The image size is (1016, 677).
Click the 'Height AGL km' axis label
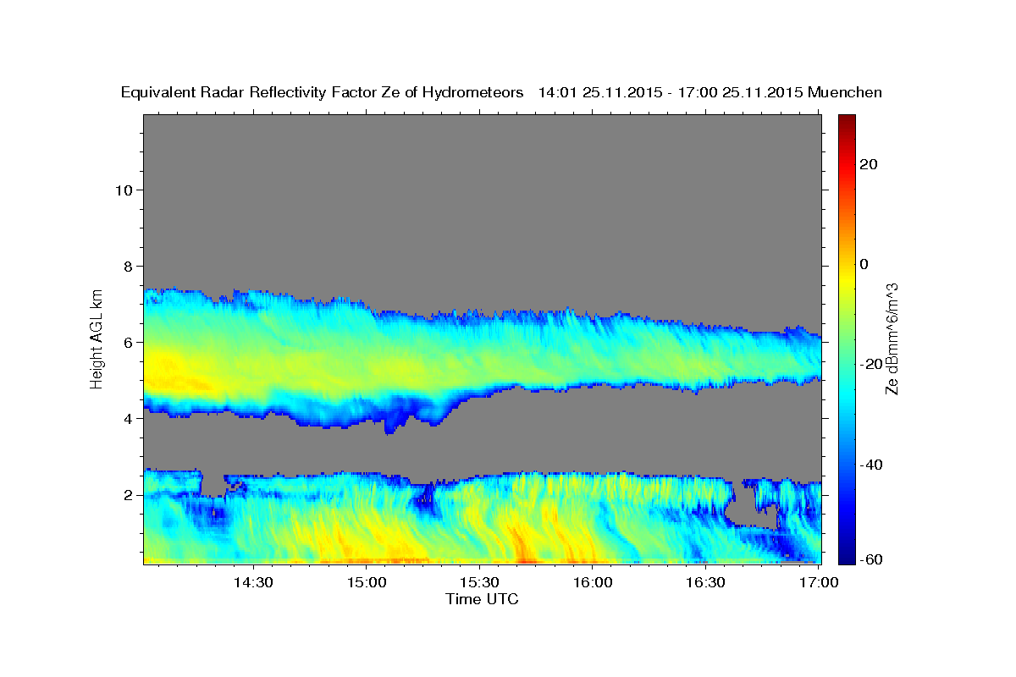tap(97, 338)
